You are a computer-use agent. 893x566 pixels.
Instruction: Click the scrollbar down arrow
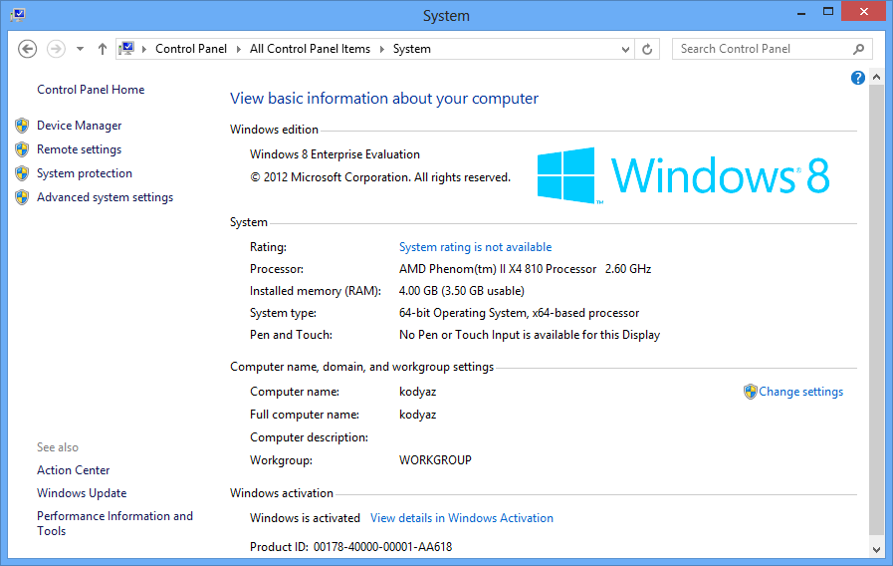(x=876, y=549)
